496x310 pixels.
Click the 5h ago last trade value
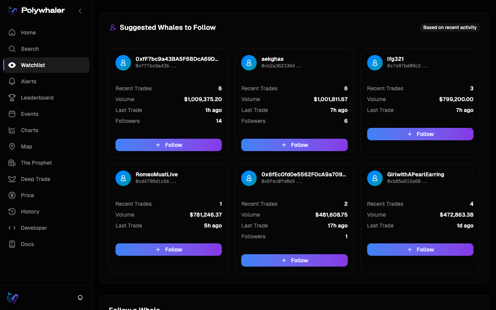(213, 226)
